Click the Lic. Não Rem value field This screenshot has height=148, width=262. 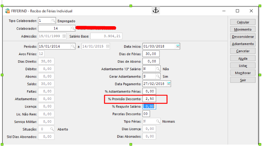46,114
